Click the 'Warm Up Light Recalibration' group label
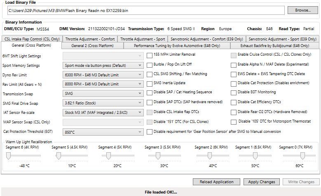This screenshot has width=321, height=196. pyautogui.click(x=29, y=142)
